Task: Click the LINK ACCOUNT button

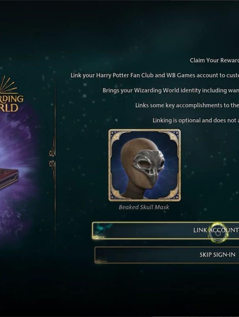Action: pos(166,231)
